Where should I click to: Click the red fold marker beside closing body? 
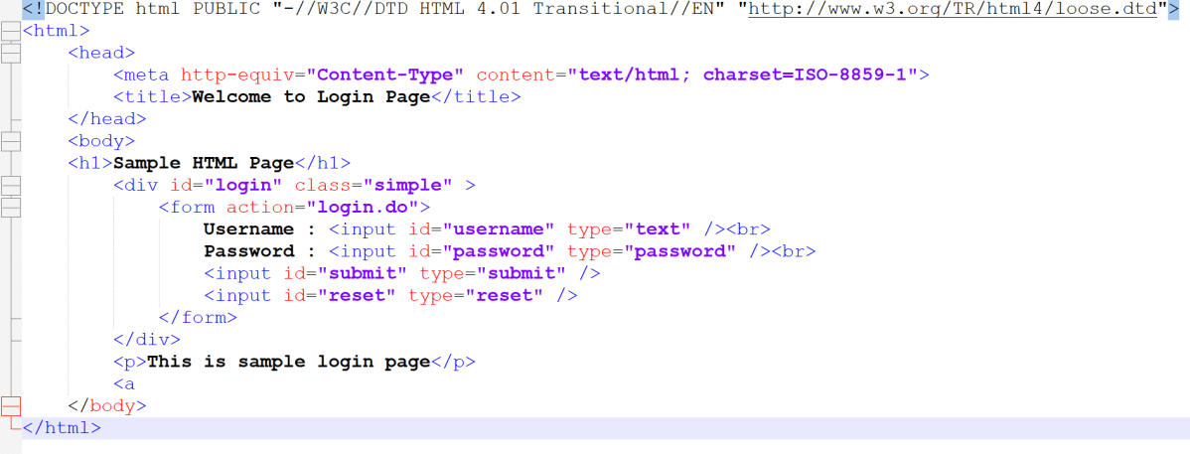[x=11, y=405]
